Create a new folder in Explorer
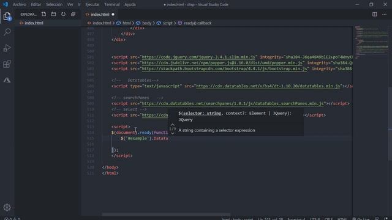Screen dimensions: 392x220 (x=53, y=14)
